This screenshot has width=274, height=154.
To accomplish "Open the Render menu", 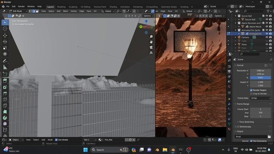I will click(21, 6).
